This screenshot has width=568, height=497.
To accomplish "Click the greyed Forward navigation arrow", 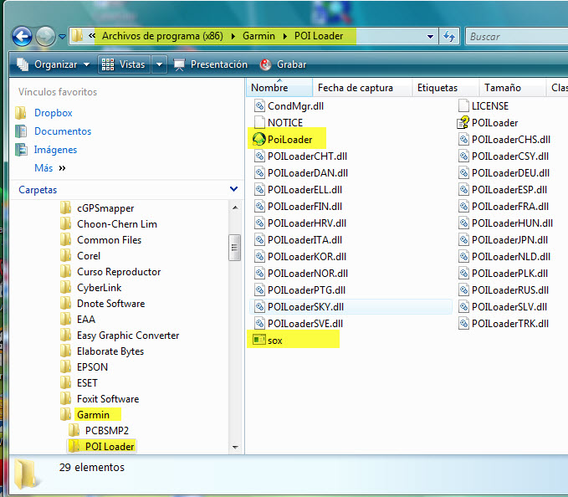I will (x=45, y=37).
